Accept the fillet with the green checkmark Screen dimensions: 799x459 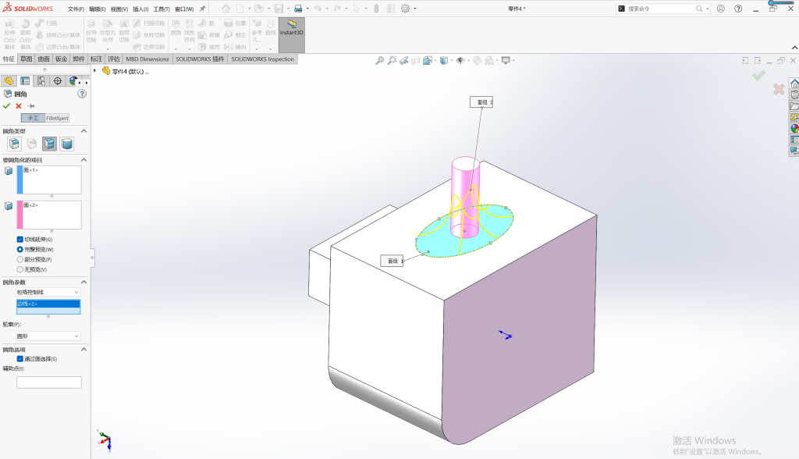point(6,106)
